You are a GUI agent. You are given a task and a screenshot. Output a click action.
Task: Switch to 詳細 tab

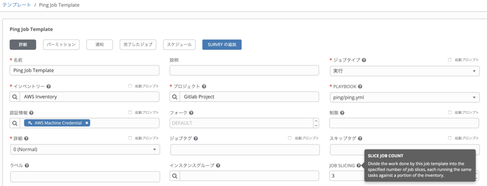pyautogui.click(x=23, y=44)
